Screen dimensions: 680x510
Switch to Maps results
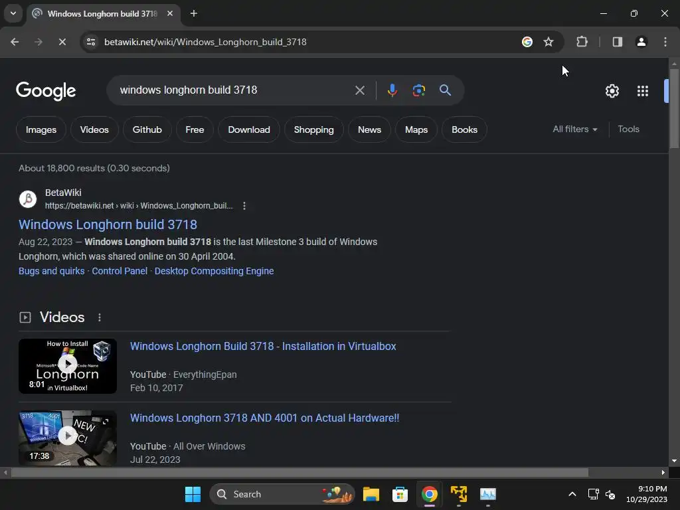tap(416, 129)
